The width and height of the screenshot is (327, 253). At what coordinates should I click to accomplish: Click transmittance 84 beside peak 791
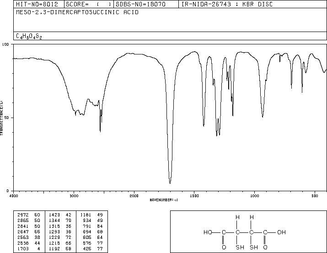click(x=100, y=226)
